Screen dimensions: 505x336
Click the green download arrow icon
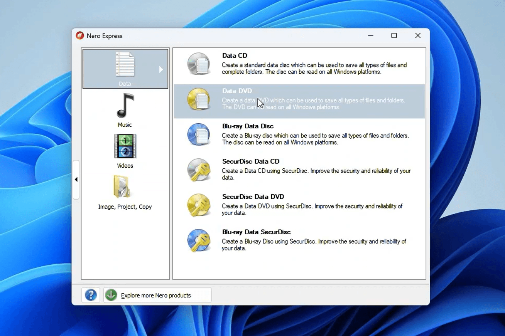(111, 295)
